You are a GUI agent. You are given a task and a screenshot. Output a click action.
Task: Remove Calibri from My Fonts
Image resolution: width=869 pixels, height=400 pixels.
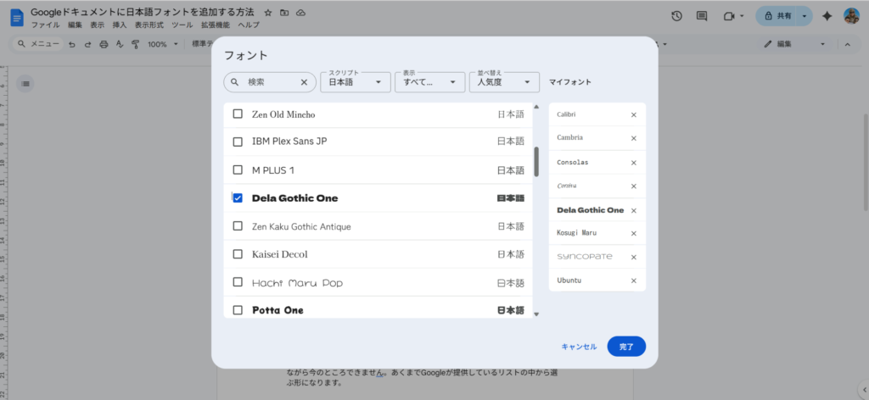click(x=633, y=114)
